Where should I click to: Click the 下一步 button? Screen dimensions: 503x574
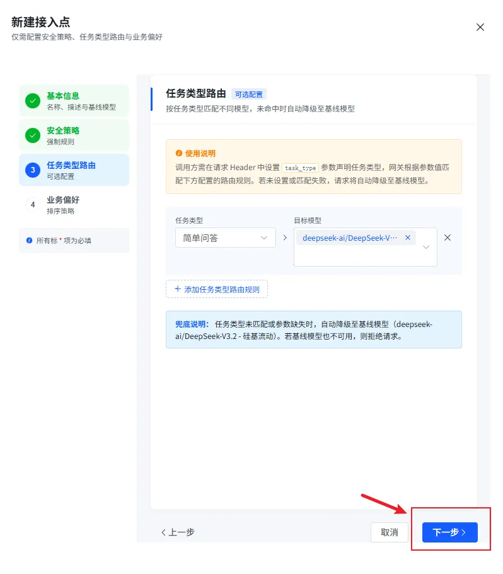point(449,532)
